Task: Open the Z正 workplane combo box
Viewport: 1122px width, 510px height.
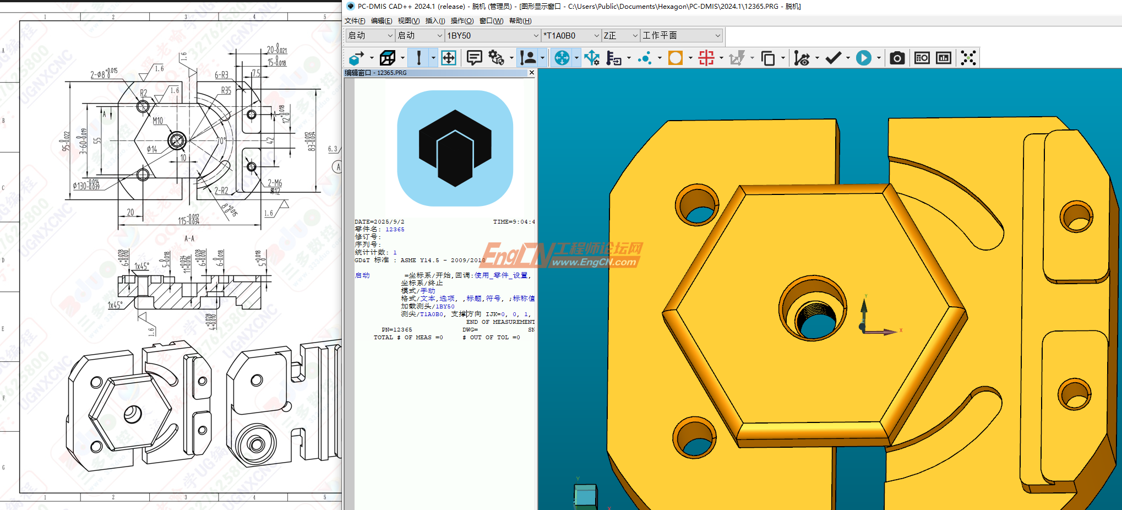Action: coord(620,35)
